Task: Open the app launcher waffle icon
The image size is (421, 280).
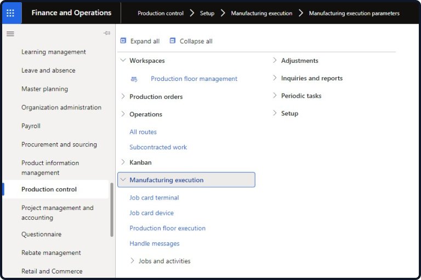Action: pos(11,13)
